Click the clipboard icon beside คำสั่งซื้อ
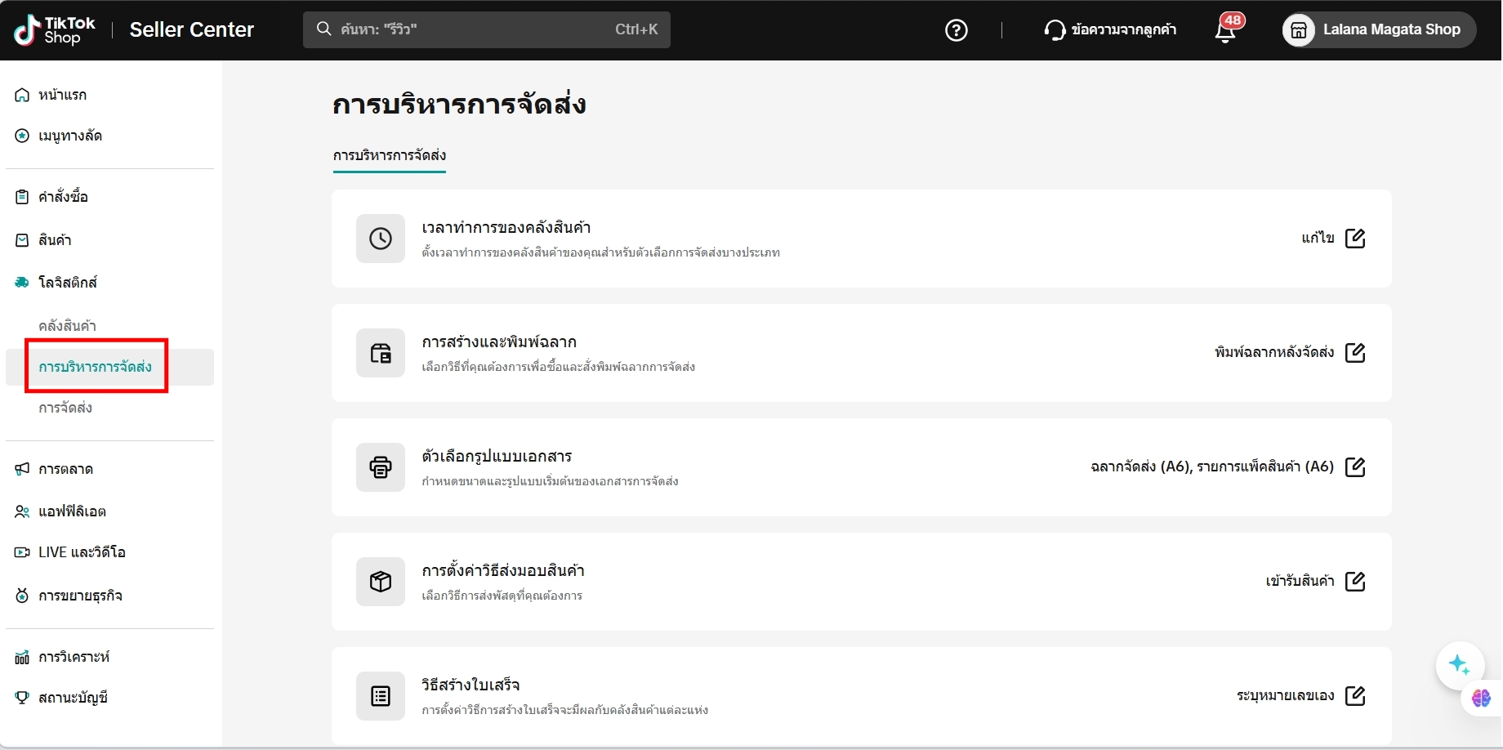Viewport: 1503px width, 750px height. click(22, 197)
